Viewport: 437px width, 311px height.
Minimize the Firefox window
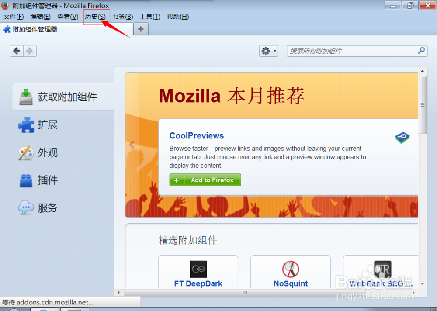tap(393, 6)
